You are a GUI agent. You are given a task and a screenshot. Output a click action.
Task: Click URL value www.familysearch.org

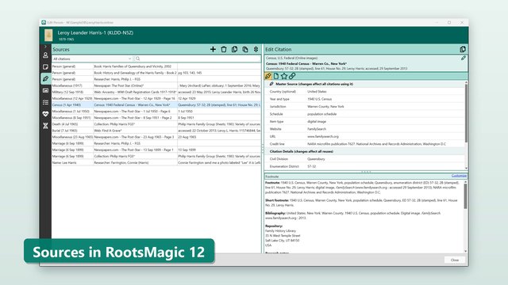323,136
